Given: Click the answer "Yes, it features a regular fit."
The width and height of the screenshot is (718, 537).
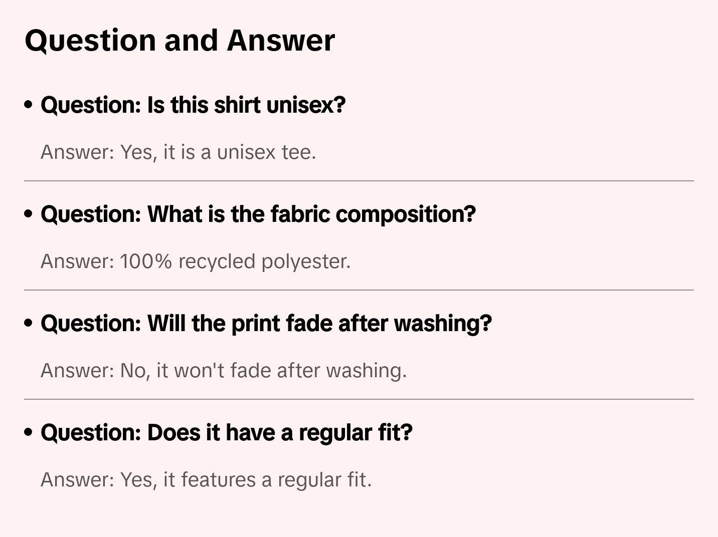Looking at the screenshot, I should pos(206,480).
